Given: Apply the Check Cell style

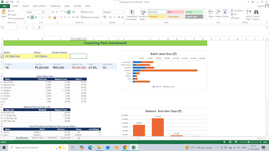Looking at the screenshot, I should (194, 17).
